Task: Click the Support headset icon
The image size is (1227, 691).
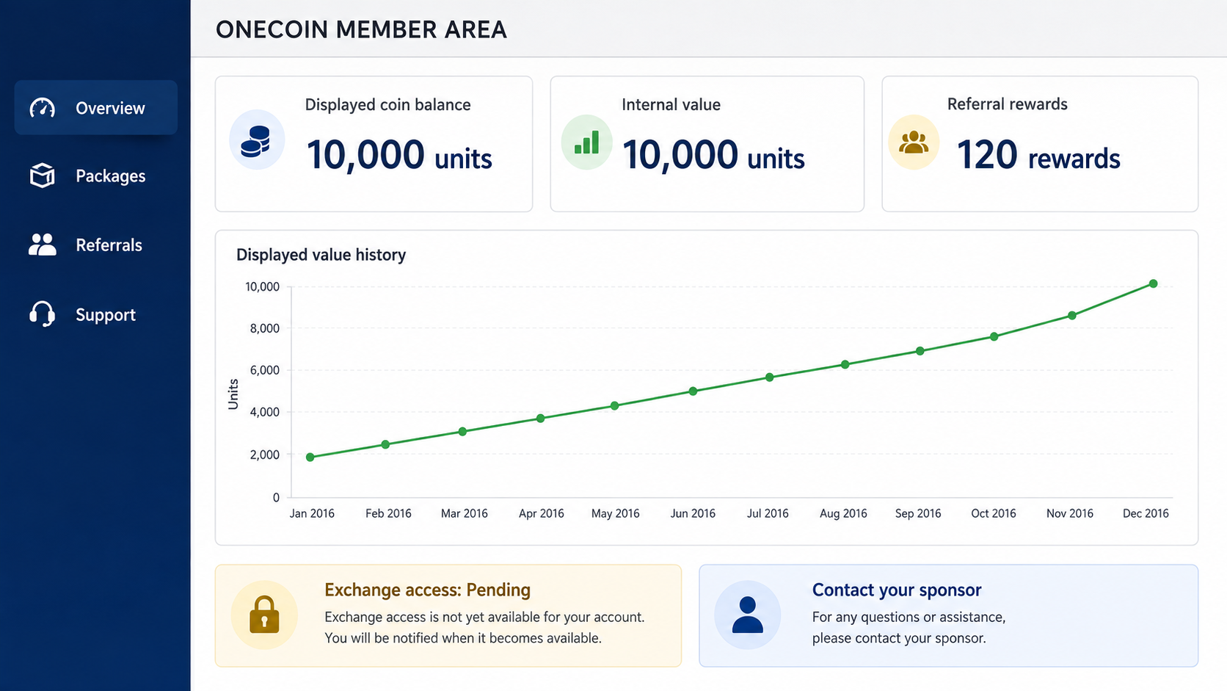Action: tap(43, 314)
